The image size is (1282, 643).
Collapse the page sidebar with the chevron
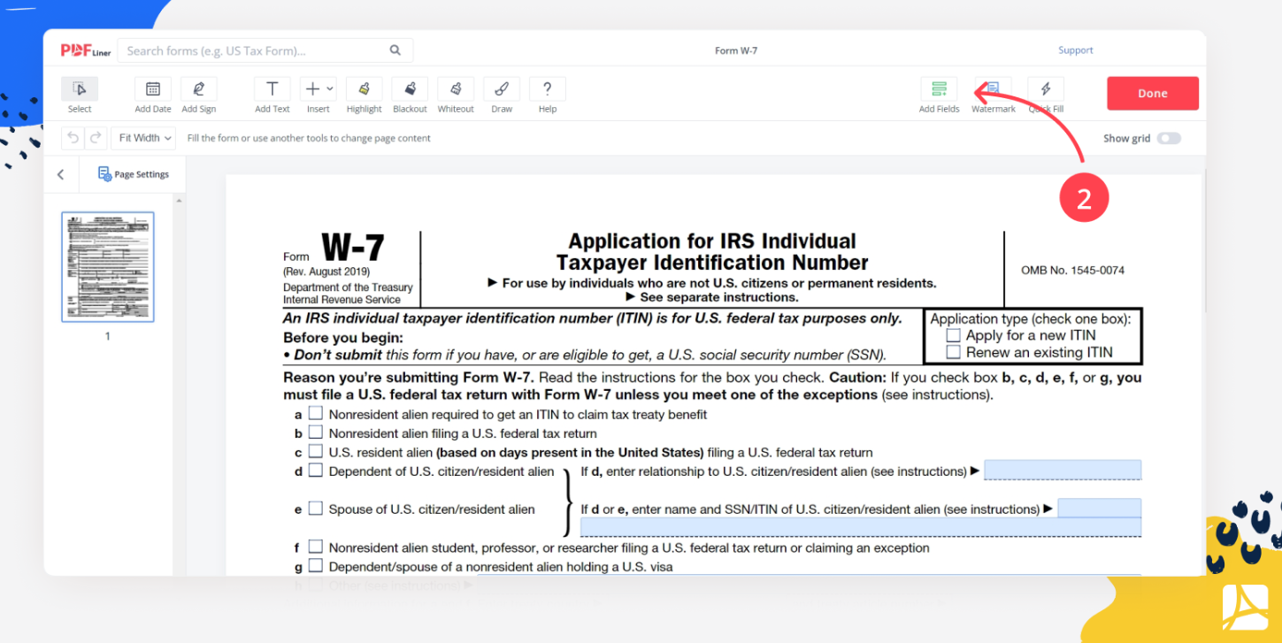coord(61,174)
